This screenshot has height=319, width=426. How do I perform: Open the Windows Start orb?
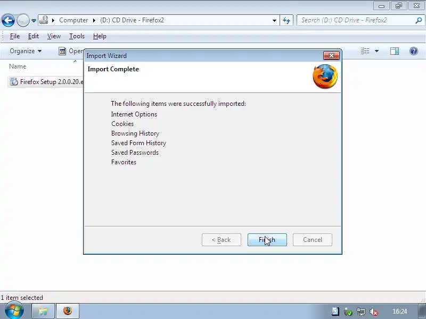[x=14, y=310]
